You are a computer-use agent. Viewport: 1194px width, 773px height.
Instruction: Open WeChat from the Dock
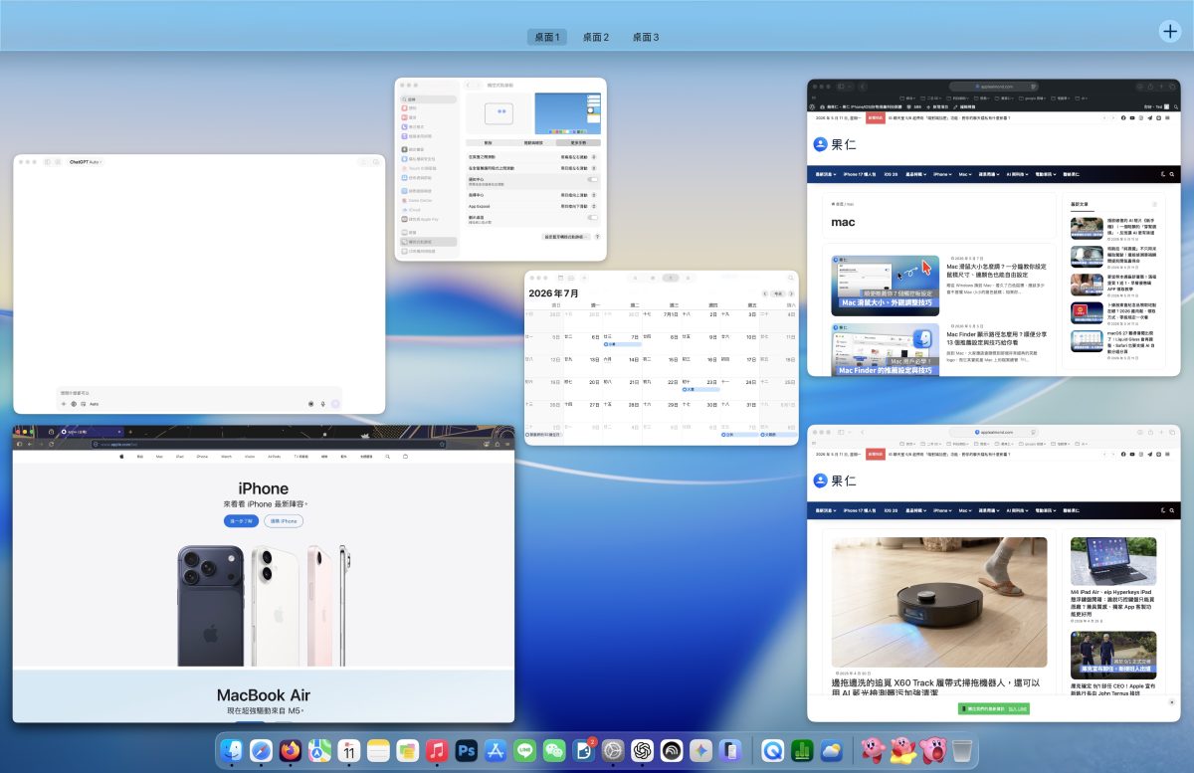pyautogui.click(x=554, y=750)
